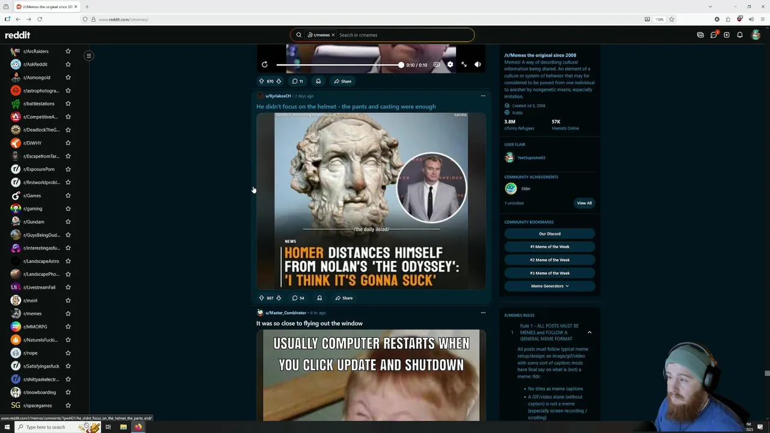
Task: Collapse Rule 1 with its chevron
Action: [x=590, y=333]
